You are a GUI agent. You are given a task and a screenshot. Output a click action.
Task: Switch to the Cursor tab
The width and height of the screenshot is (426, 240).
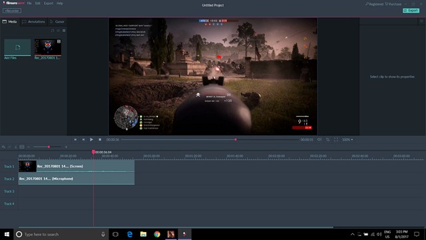[57, 22]
